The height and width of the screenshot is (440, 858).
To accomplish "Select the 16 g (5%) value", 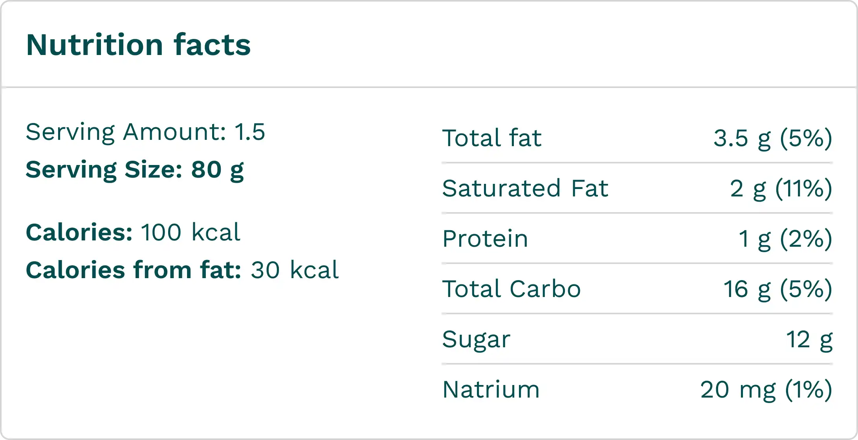I will tap(778, 289).
